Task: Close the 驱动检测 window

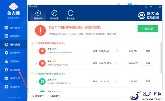Action: click(x=160, y=7)
